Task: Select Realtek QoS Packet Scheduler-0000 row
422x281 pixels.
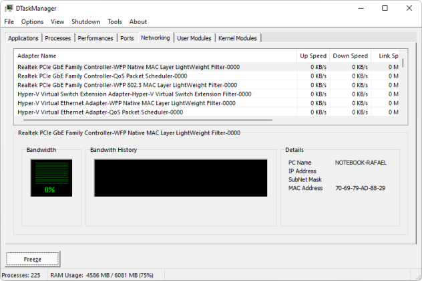Action: coord(207,76)
